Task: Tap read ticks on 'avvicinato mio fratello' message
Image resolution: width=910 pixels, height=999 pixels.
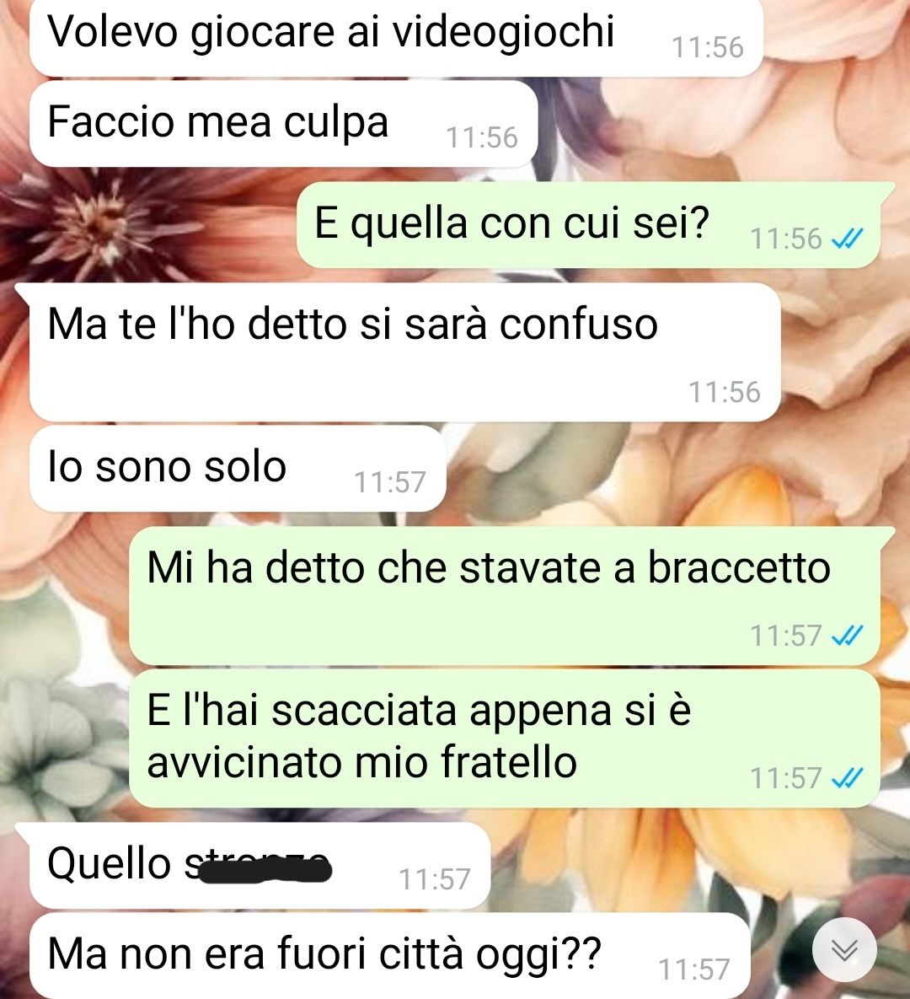Action: (x=848, y=777)
